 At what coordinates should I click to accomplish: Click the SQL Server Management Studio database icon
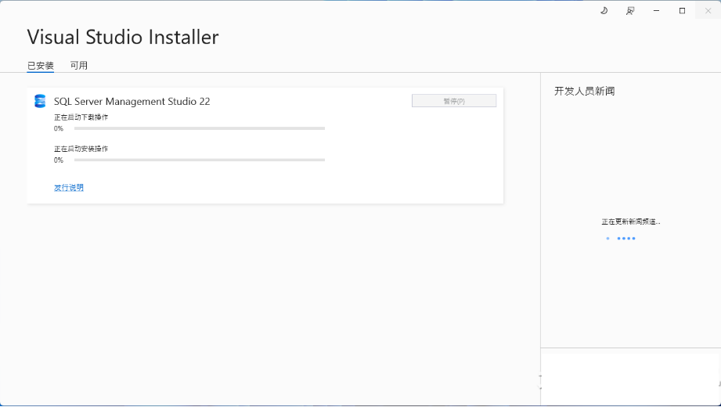tap(40, 101)
